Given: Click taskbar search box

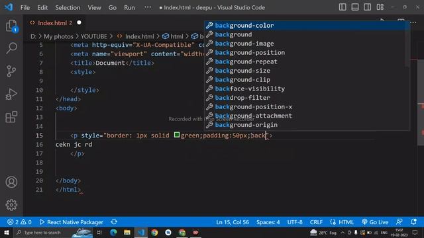Looking at the screenshot, I should pos(53,232).
